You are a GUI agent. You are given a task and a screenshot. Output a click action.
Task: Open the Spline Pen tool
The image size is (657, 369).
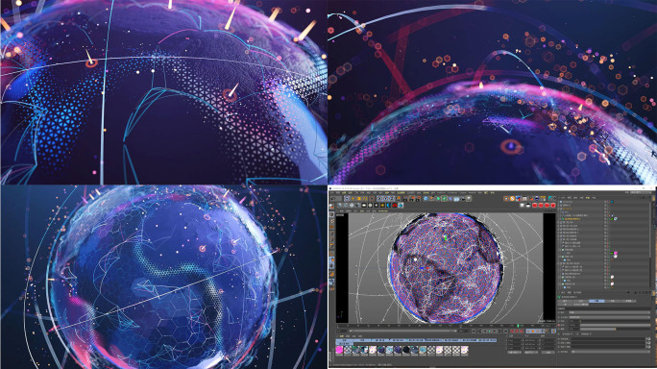point(432,198)
